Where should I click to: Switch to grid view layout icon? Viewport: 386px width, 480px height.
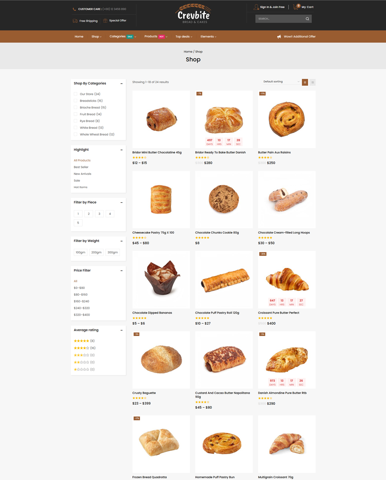point(305,82)
